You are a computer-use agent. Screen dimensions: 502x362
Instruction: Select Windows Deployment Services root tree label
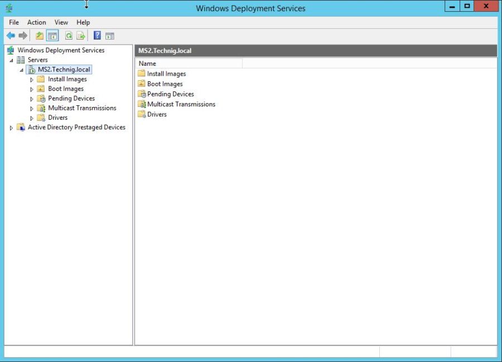pos(61,50)
